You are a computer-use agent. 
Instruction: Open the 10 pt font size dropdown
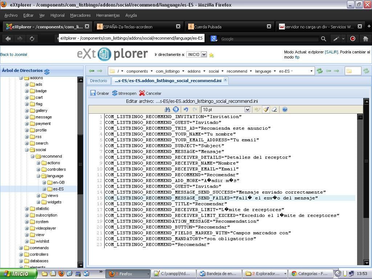[x=247, y=110]
